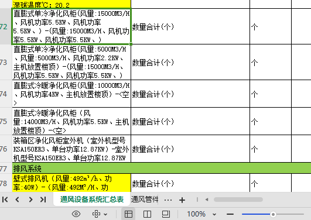The width and height of the screenshot is (311, 220).
Task: Select cell 装箱区净化风柜室外机 KSA150ER3
Action: (x=71, y=149)
